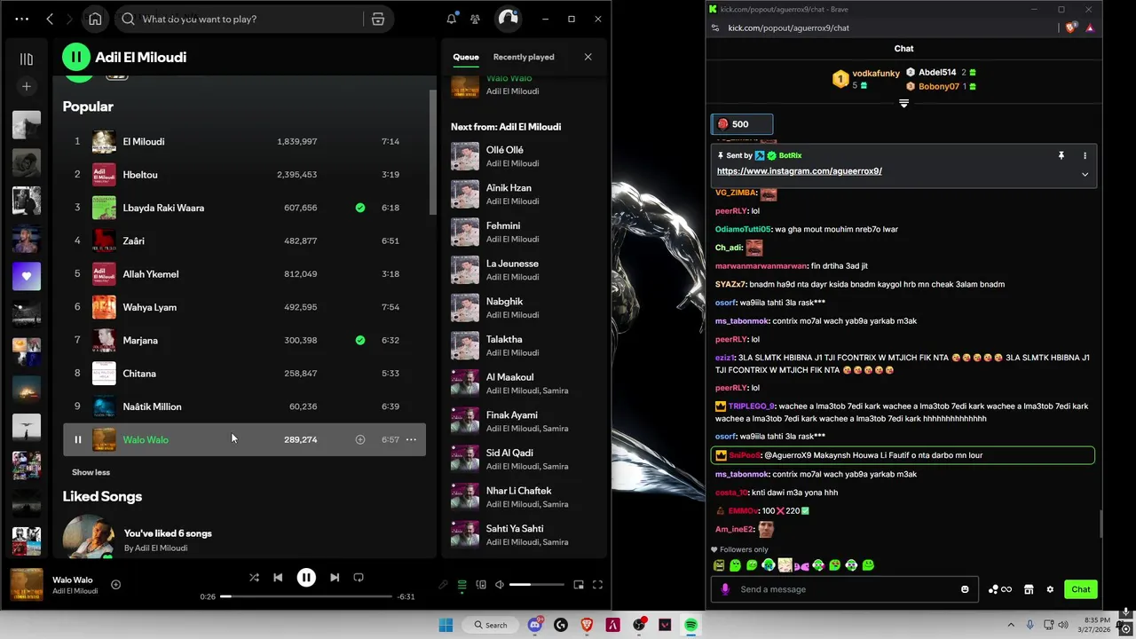Screen dimensions: 1136x639
Task: Open the Spotify profile avatar
Action: click(508, 19)
